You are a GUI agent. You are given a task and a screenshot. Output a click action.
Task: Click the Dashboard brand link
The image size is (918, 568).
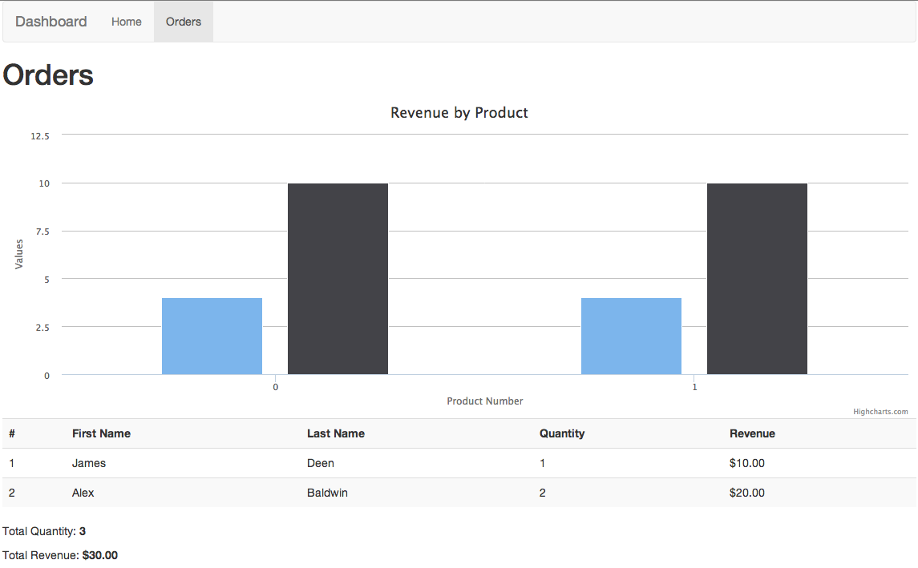(x=51, y=22)
